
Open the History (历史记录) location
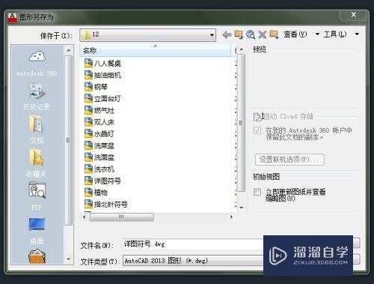coord(37,96)
